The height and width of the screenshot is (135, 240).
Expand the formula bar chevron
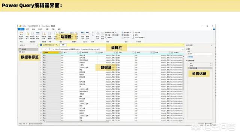[x=183, y=49]
